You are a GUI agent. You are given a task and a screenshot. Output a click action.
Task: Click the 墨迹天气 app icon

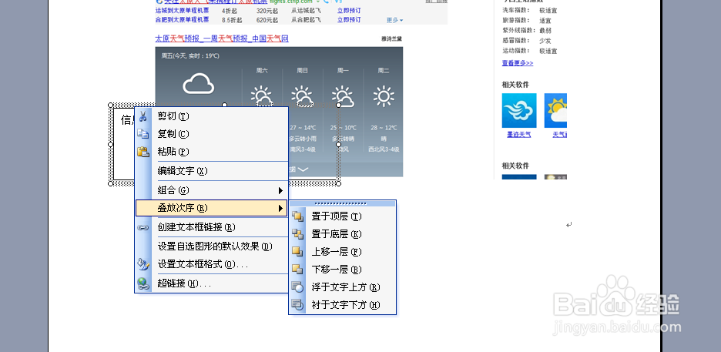[x=519, y=111]
